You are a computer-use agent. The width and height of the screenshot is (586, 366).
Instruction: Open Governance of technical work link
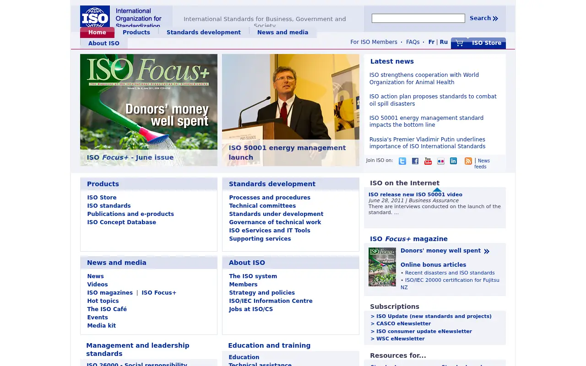(275, 222)
